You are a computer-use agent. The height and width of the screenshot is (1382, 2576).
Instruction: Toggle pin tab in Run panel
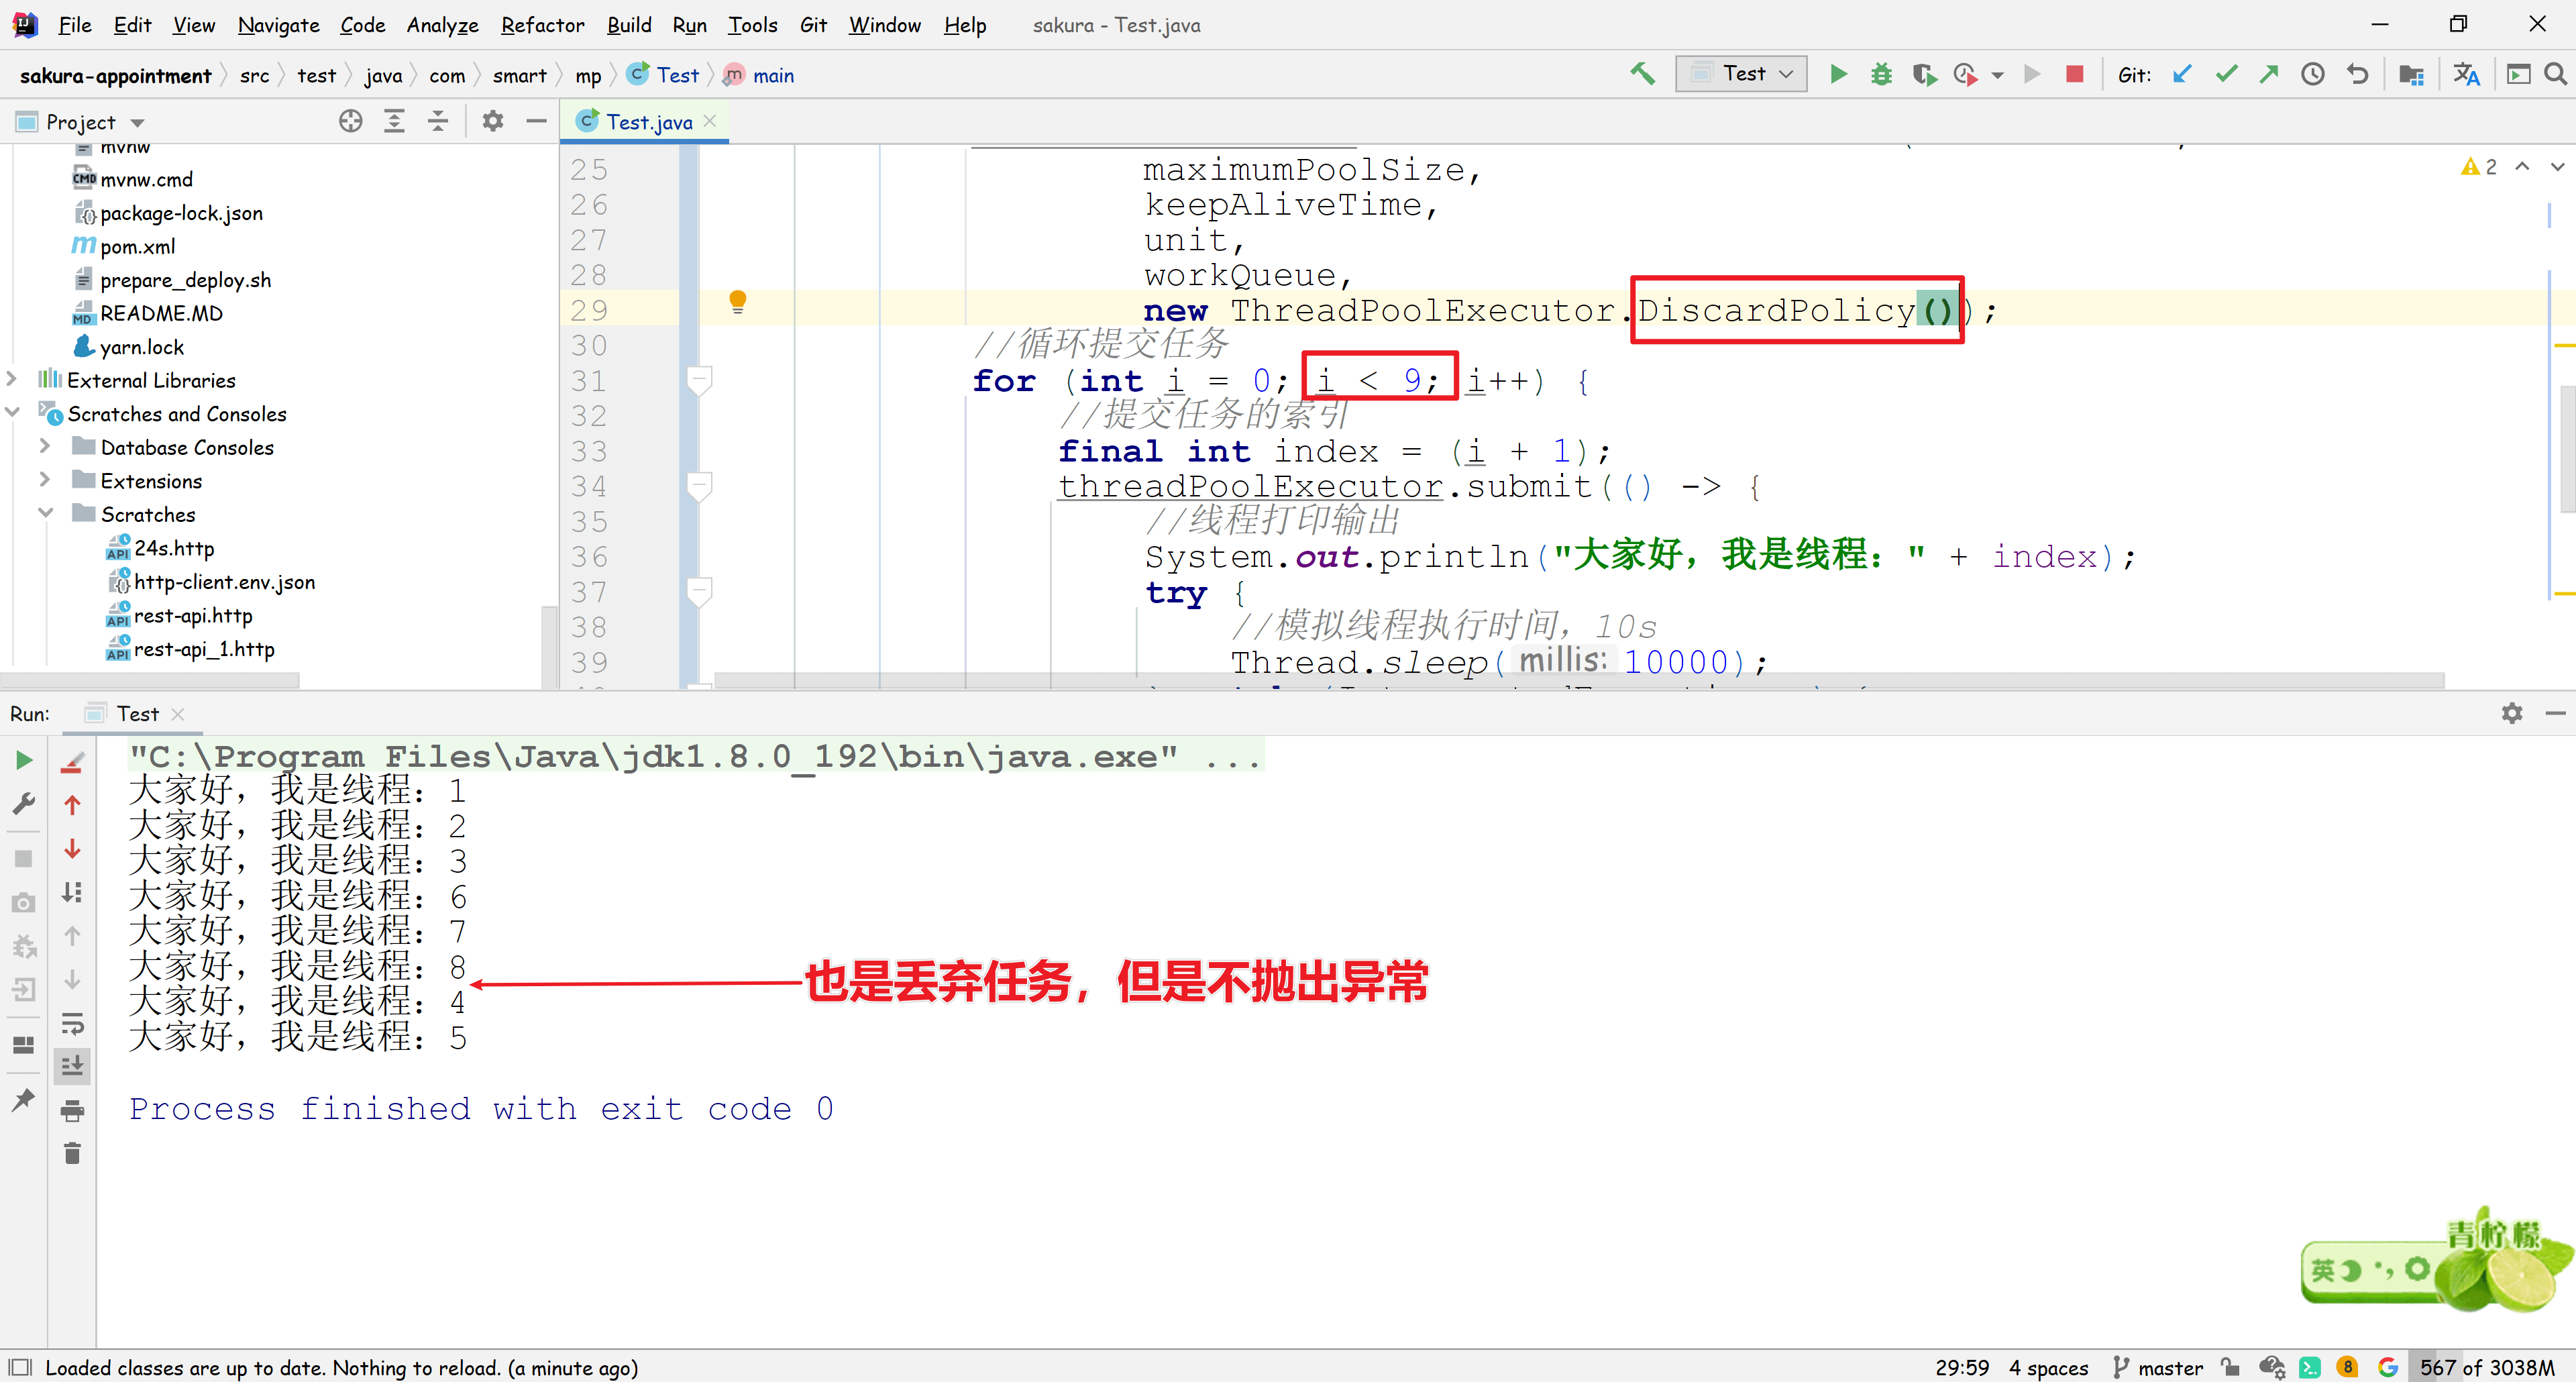(x=23, y=1100)
